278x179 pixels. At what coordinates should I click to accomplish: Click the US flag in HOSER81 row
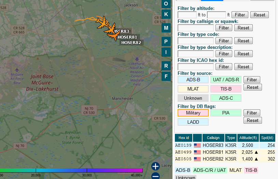pyautogui.click(x=197, y=152)
